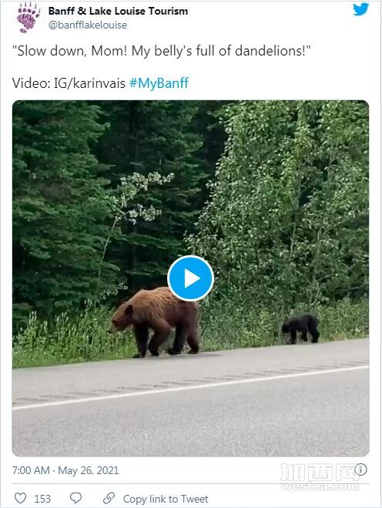Visit the @banfflakelouise handle

point(88,25)
